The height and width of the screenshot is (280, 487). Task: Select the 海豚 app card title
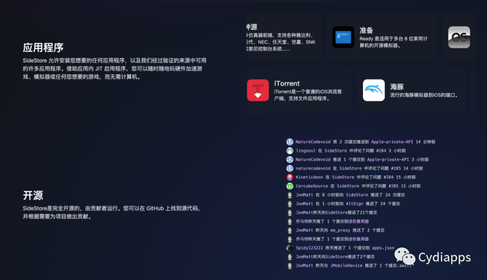point(397,87)
